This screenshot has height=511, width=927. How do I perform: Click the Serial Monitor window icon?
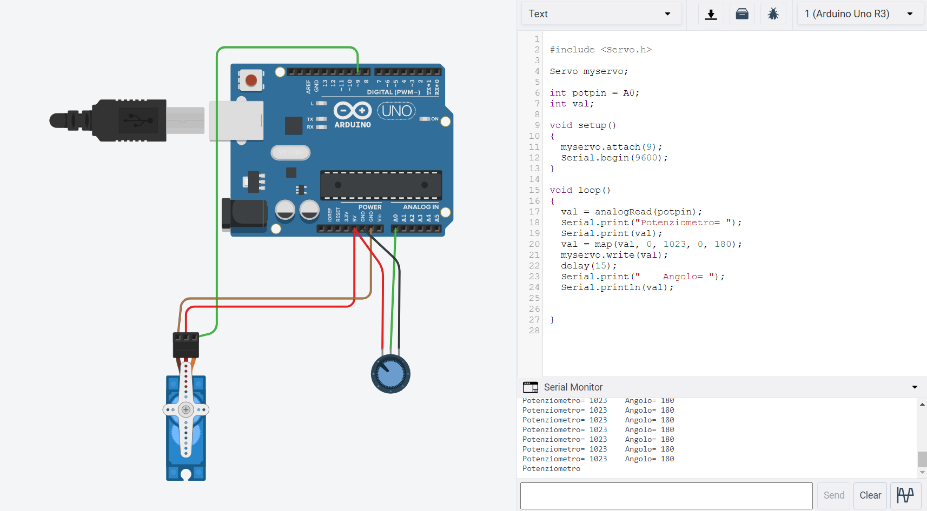click(531, 387)
